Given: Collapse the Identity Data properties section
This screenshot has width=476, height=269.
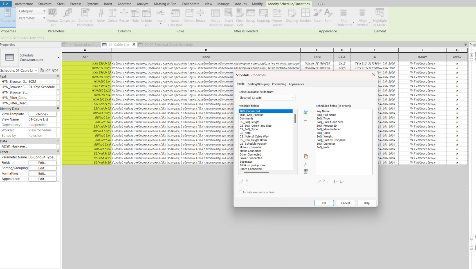Looking at the screenshot, I should click(x=58, y=108).
